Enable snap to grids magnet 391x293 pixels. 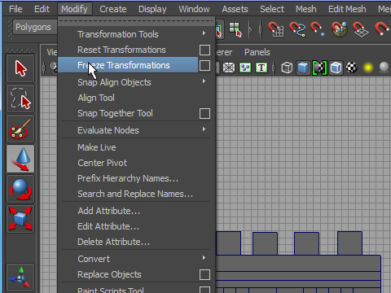tap(276, 29)
